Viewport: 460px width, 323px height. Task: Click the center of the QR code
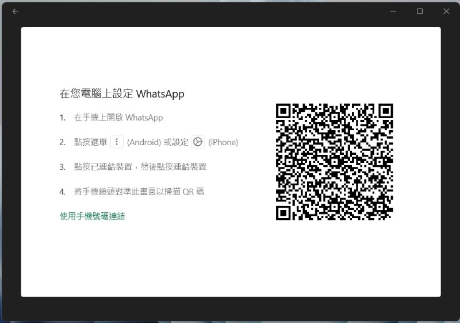coord(335,162)
